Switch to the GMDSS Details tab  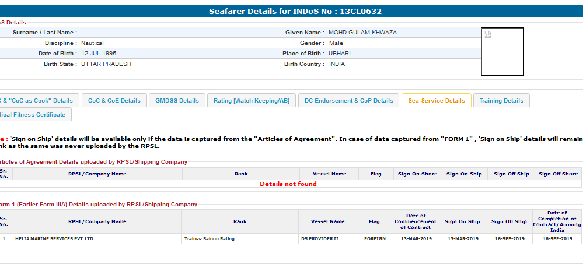tap(177, 100)
